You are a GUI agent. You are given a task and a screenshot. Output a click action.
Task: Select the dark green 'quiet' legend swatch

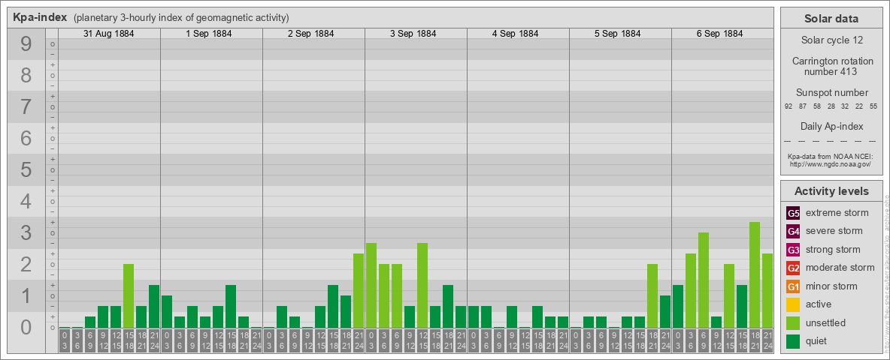(794, 340)
